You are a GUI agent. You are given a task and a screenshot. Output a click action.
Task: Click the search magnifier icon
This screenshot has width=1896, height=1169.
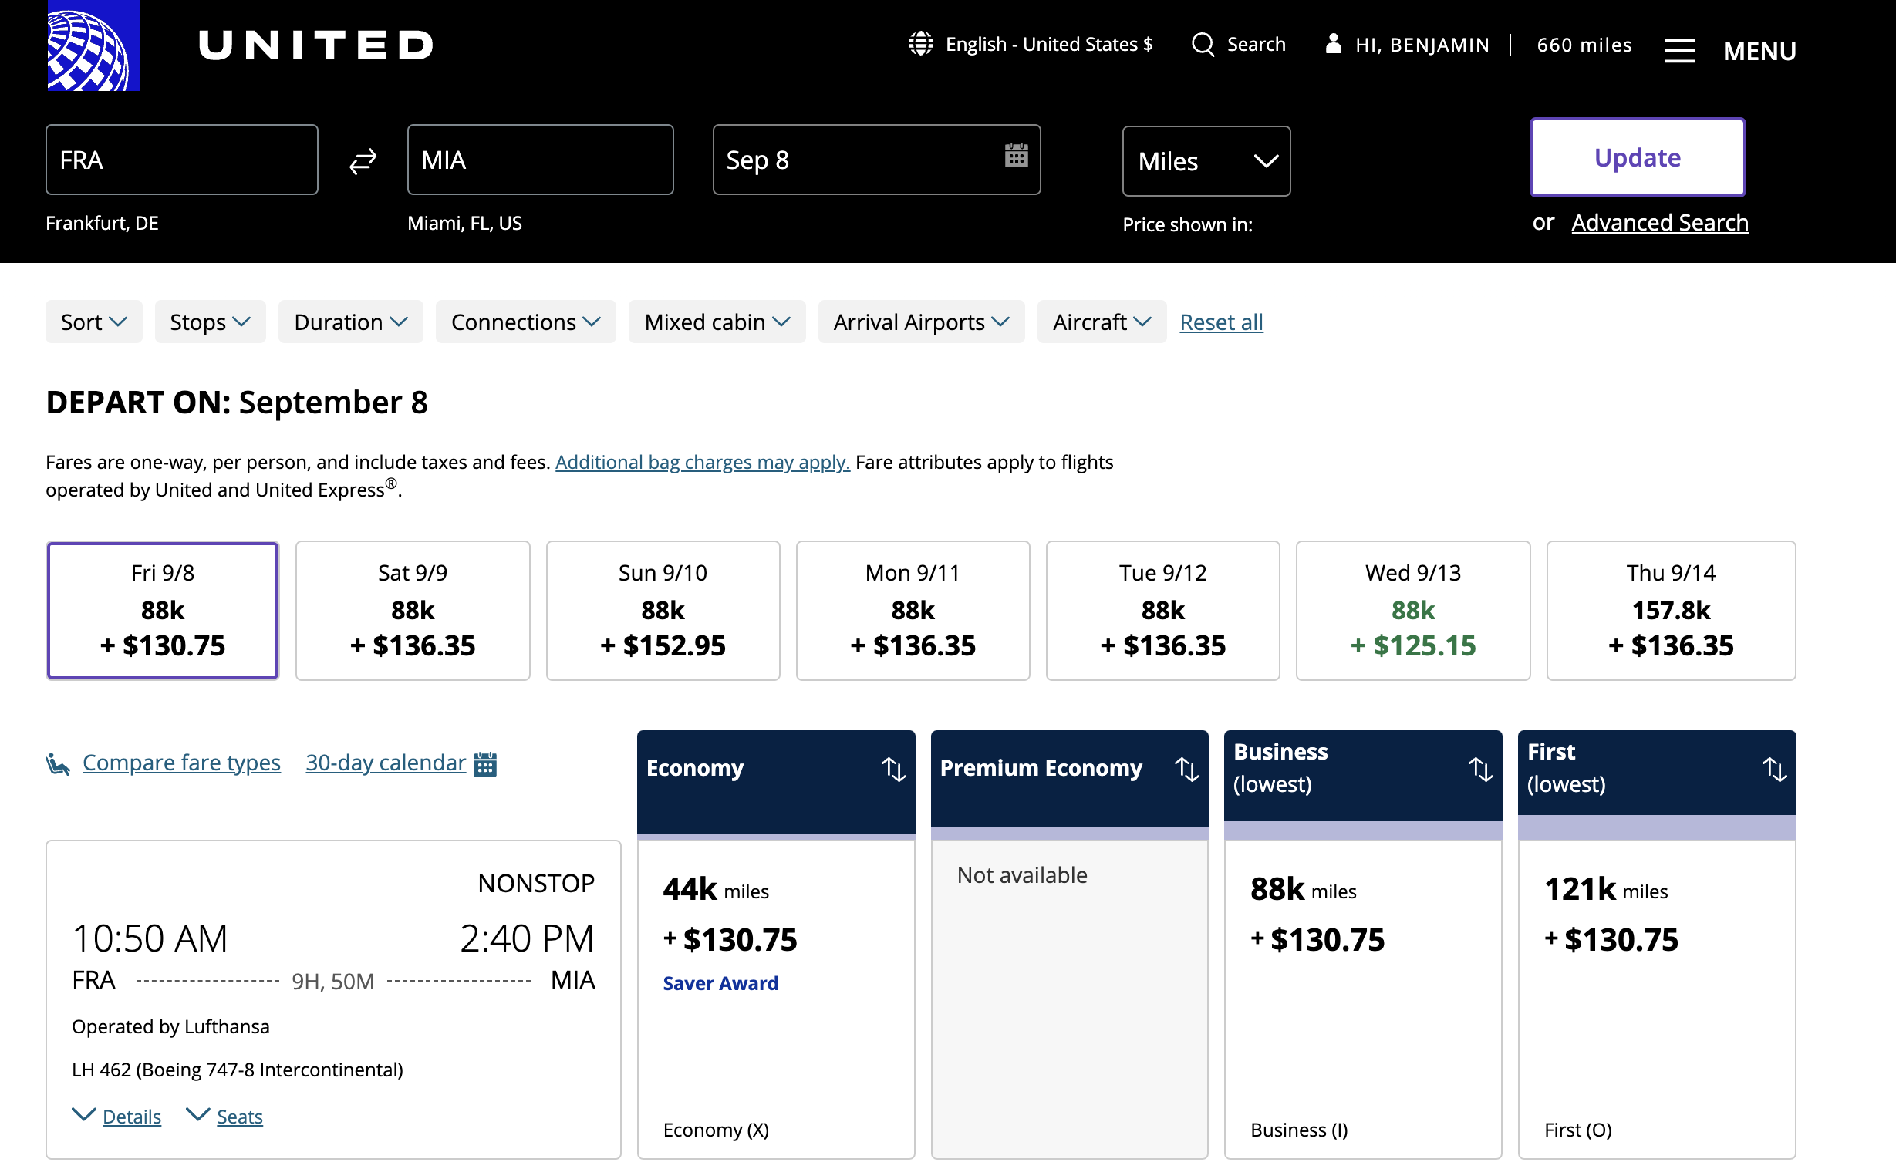click(x=1203, y=45)
